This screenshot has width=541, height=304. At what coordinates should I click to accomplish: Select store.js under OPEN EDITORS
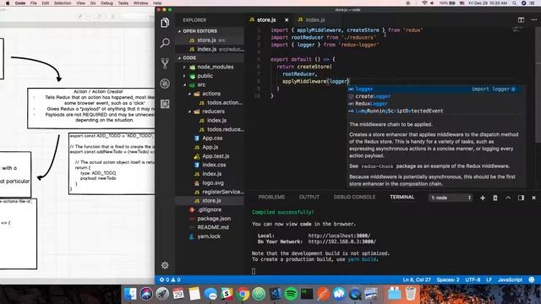207,41
